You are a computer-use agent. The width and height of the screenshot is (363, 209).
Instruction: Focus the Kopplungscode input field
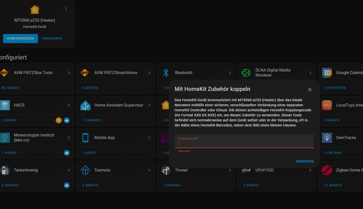tap(244, 143)
